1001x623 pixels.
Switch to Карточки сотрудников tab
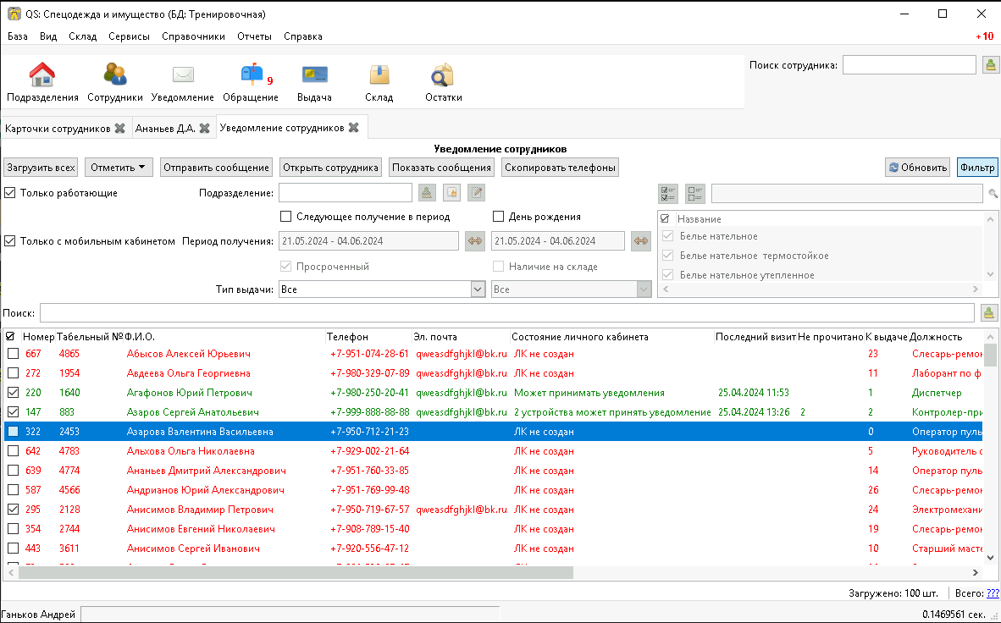58,129
